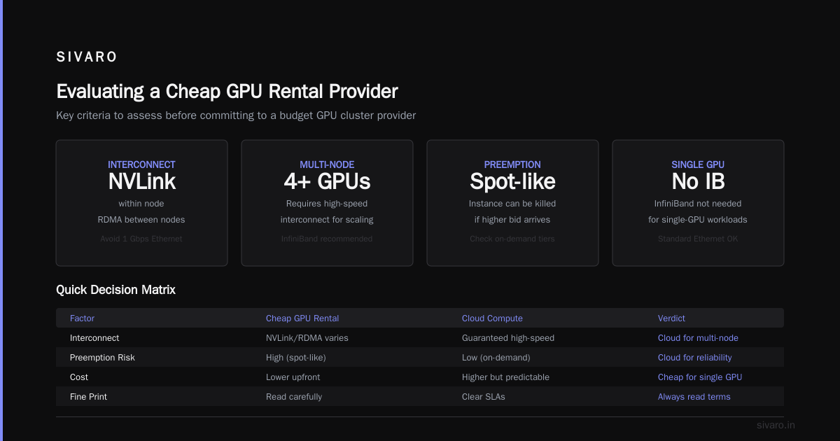The image size is (840, 441).
Task: Click 'Check on-demand tiers' note
Action: click(x=512, y=239)
